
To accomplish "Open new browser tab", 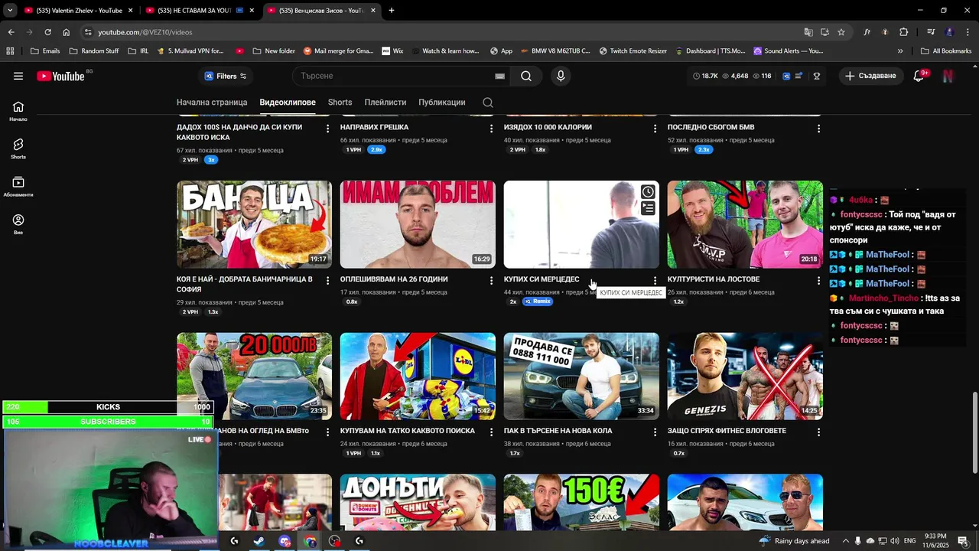I will (392, 11).
